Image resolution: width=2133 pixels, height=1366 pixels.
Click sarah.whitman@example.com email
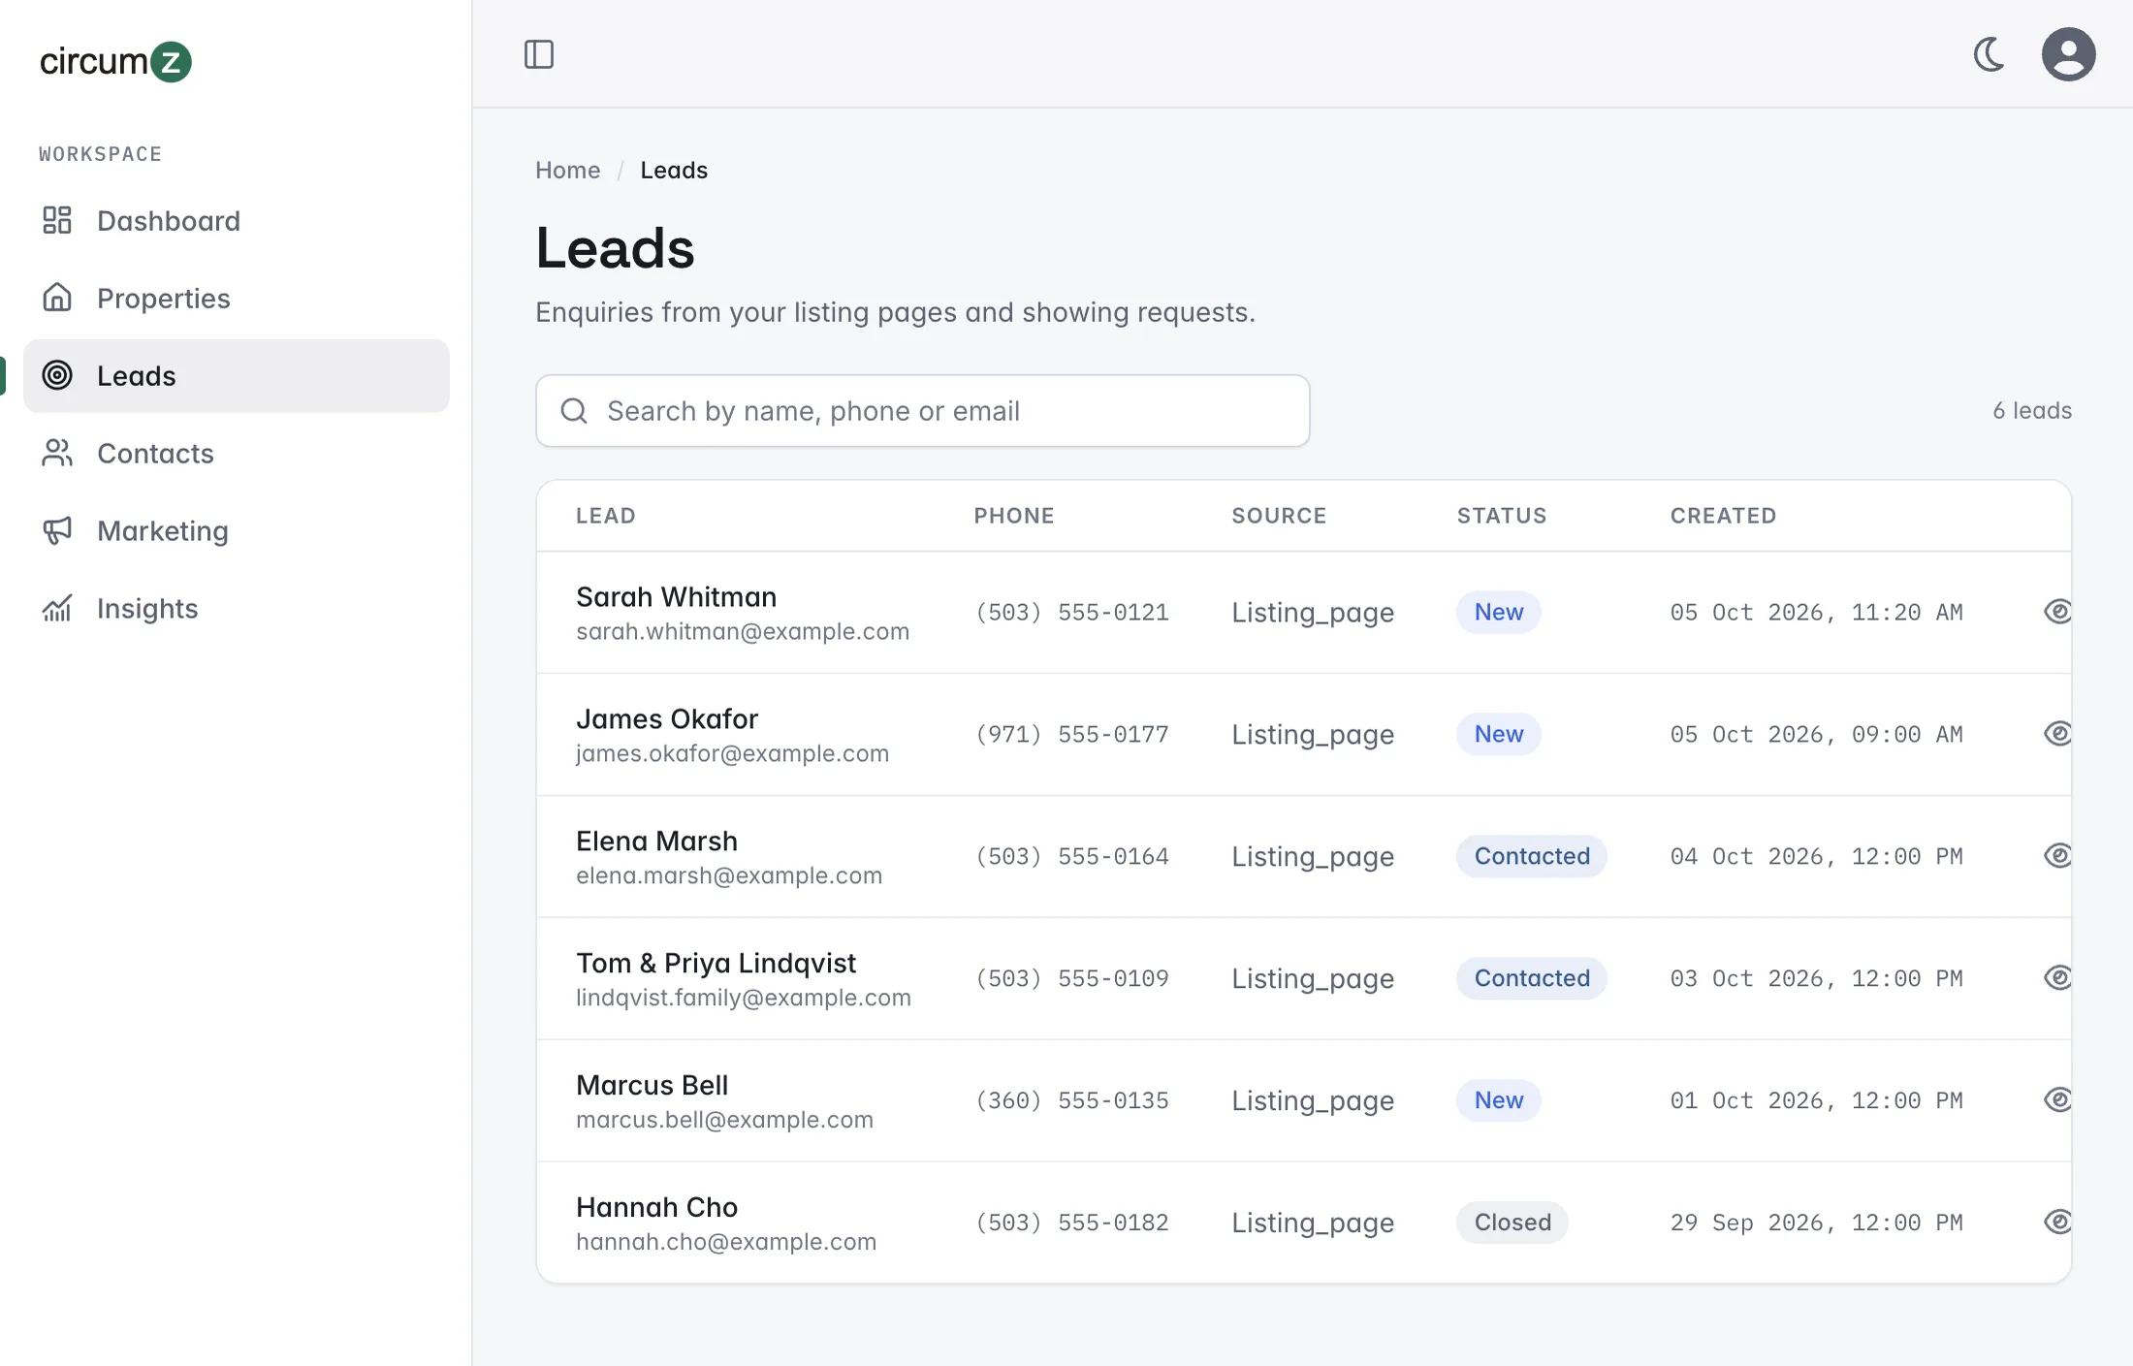tap(743, 632)
